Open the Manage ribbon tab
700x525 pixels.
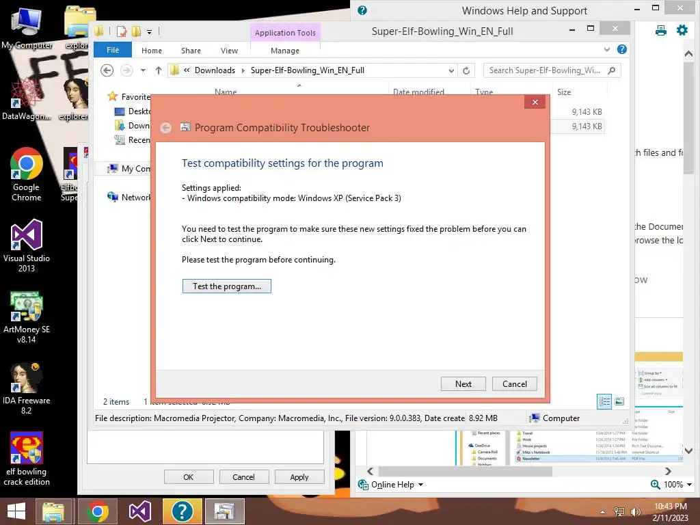click(285, 51)
